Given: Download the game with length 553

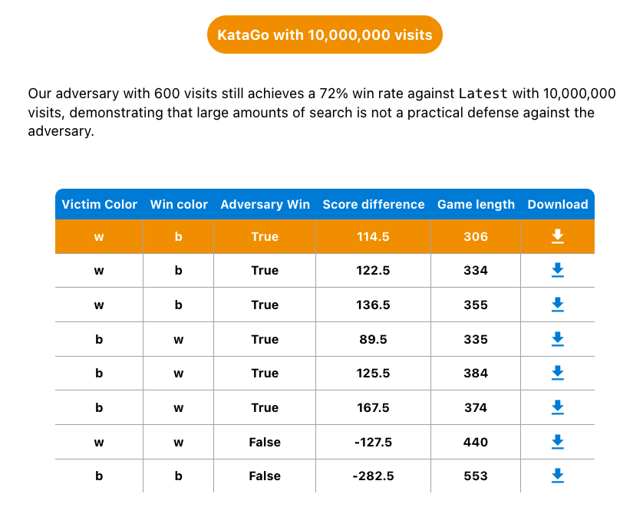Looking at the screenshot, I should 557,476.
